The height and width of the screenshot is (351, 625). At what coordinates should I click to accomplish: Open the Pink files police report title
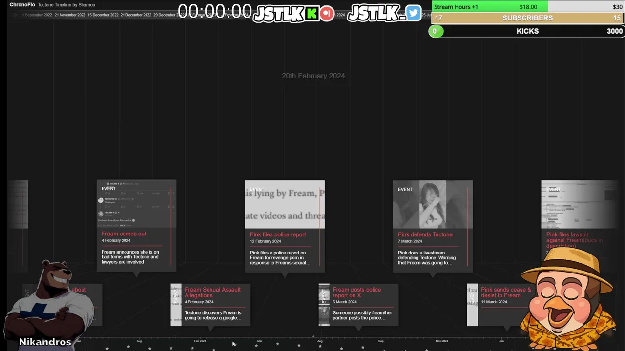(278, 234)
